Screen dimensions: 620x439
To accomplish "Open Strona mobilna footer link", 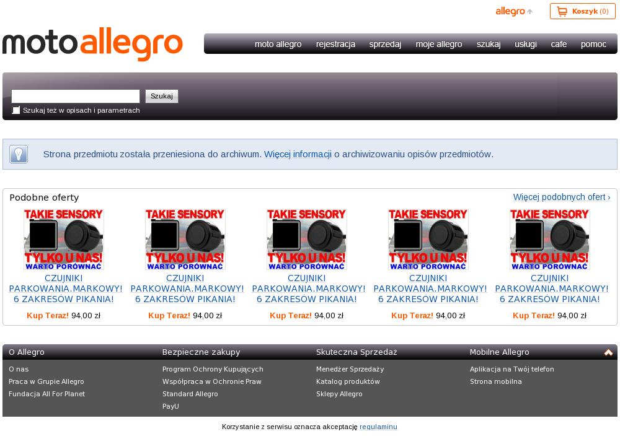I will coord(496,381).
